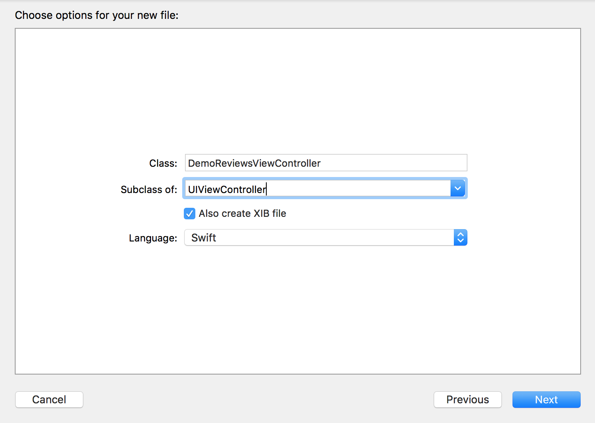
Task: Open the Subclass of dropdown arrow
Action: (458, 189)
